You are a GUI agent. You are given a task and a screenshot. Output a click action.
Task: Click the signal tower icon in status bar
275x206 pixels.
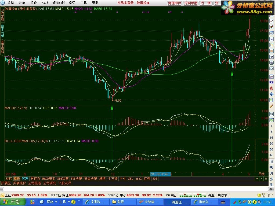click(264, 195)
